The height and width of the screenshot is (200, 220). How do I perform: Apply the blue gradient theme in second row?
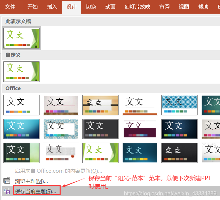tap(21, 129)
